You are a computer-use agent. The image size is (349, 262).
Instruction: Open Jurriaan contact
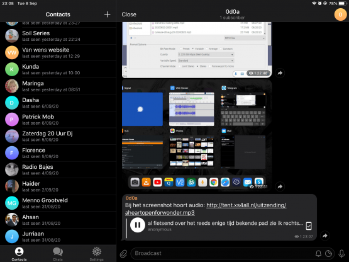[x=58, y=237]
